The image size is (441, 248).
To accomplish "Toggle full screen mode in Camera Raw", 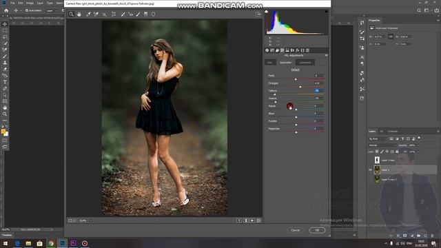I will [258, 14].
